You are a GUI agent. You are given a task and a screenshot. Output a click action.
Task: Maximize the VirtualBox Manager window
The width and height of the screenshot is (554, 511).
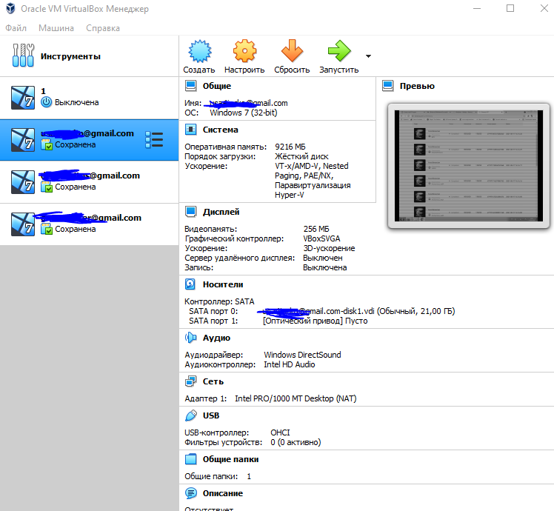pyautogui.click(x=510, y=8)
